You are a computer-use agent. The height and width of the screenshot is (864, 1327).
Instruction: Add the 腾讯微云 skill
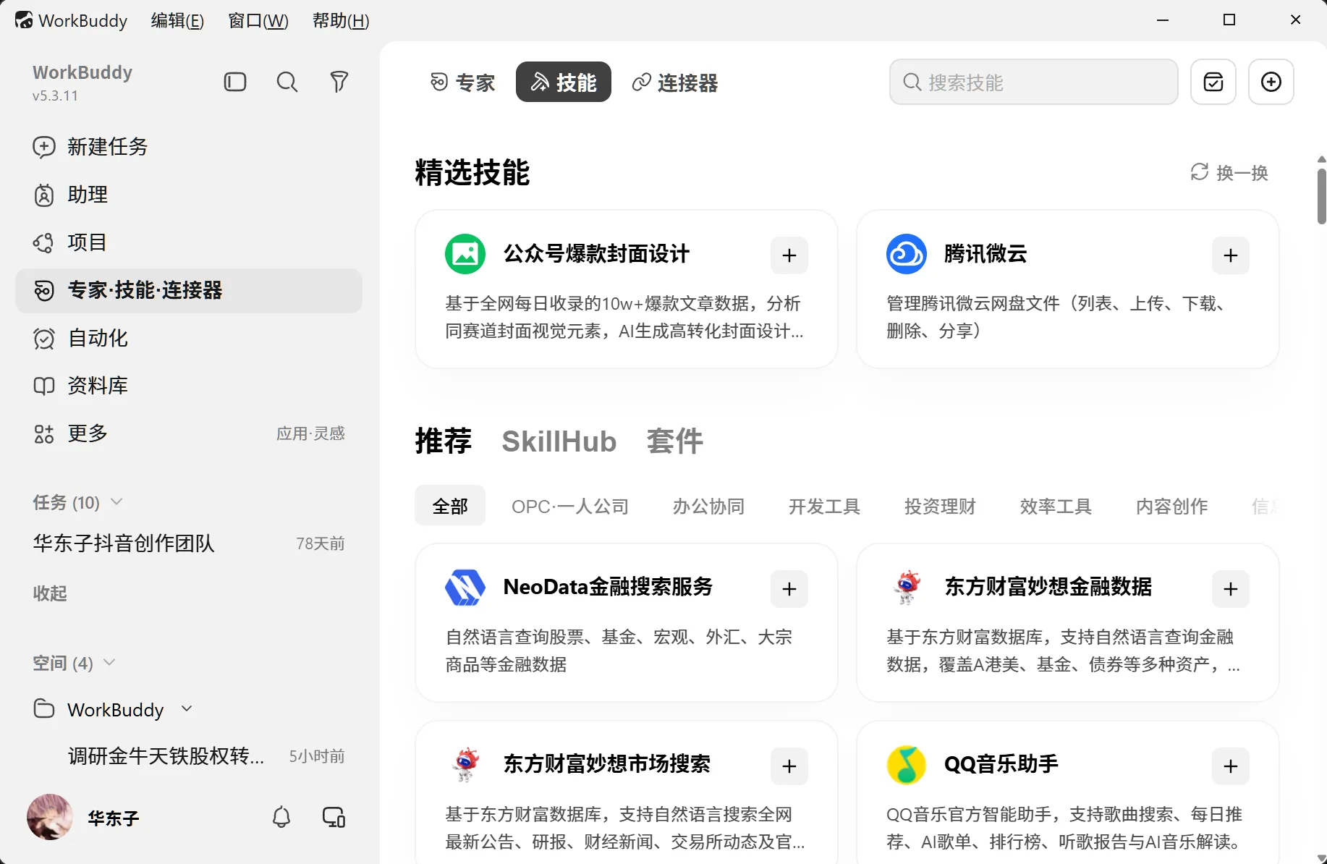tap(1231, 255)
